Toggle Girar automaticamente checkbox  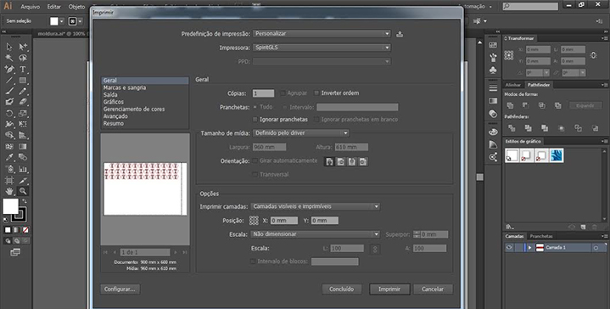[255, 160]
